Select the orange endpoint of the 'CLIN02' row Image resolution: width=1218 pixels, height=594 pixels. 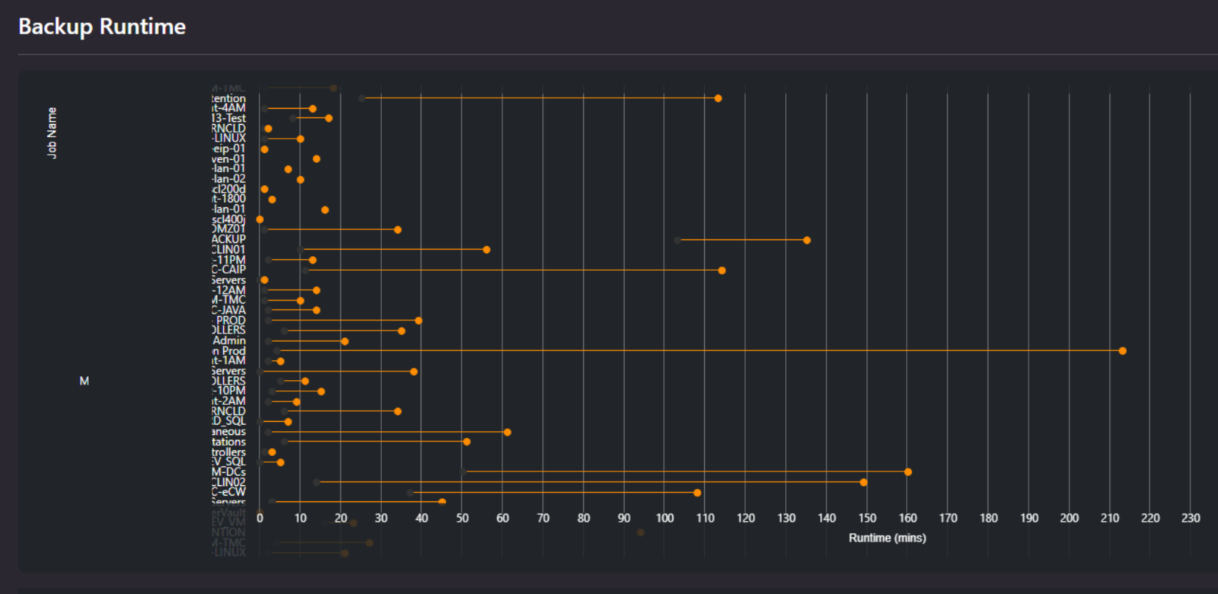click(863, 482)
